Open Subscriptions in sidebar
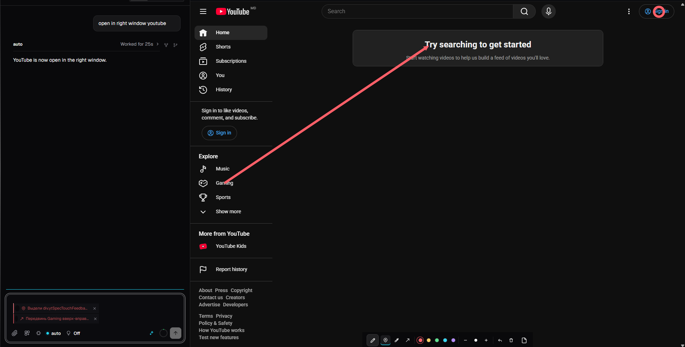This screenshot has height=347, width=685. (231, 61)
